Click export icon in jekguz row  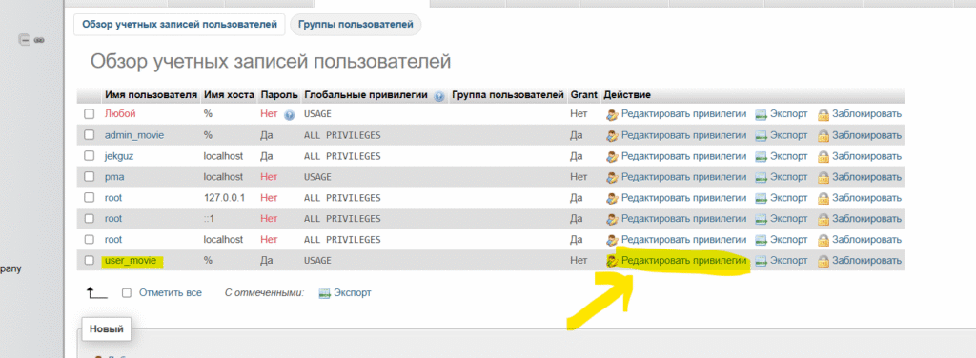[x=761, y=156]
